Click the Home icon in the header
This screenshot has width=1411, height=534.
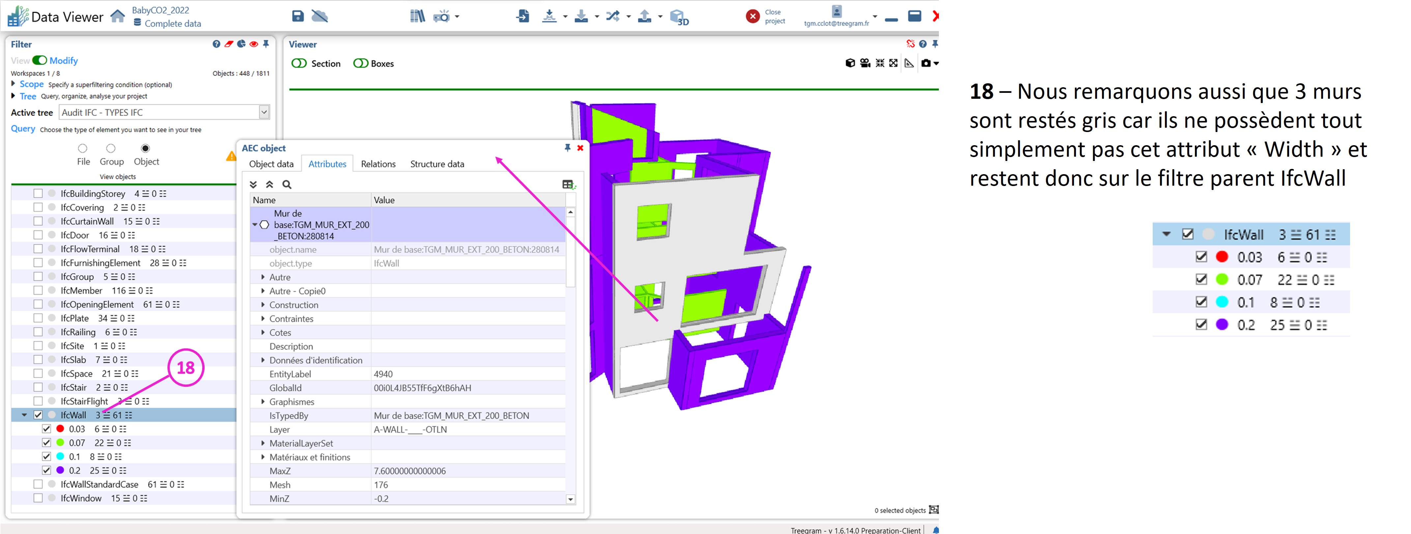[118, 16]
